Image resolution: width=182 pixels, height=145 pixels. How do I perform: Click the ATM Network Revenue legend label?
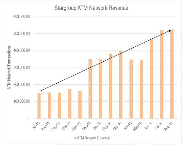(x=93, y=138)
